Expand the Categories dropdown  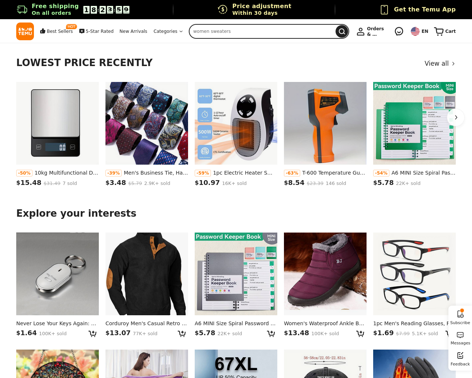pos(168,31)
